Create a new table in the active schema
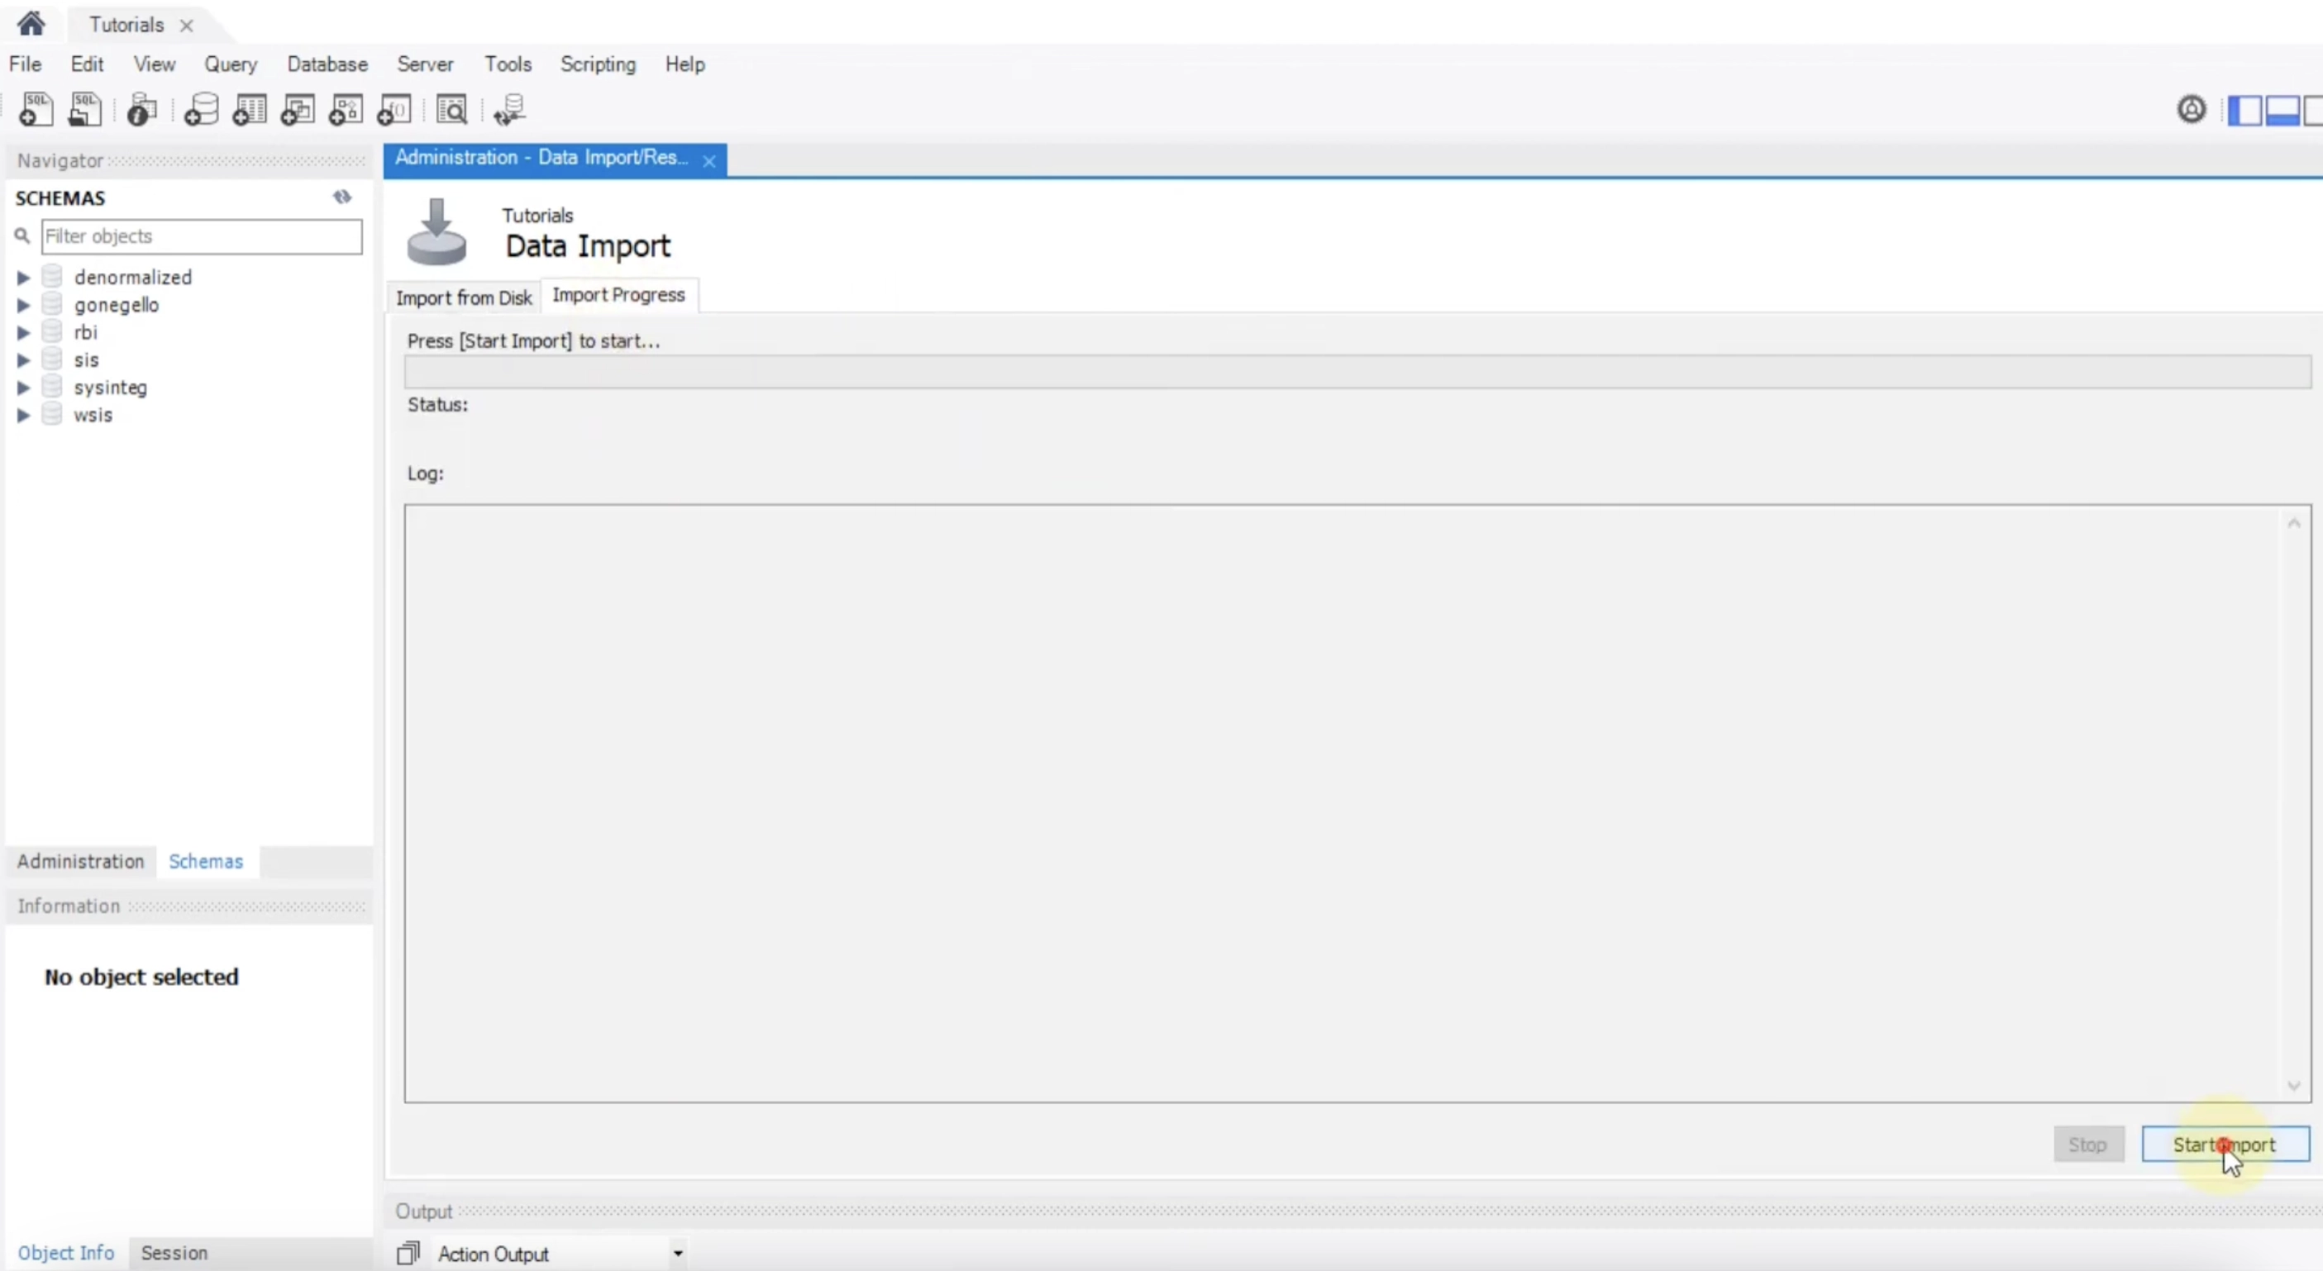2323x1271 pixels. coord(250,109)
